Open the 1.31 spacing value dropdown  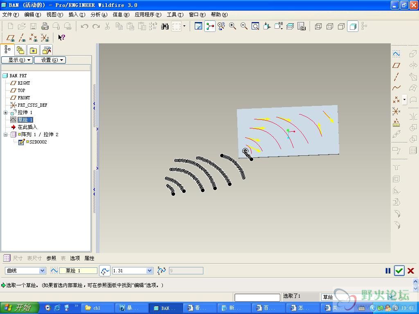click(150, 271)
